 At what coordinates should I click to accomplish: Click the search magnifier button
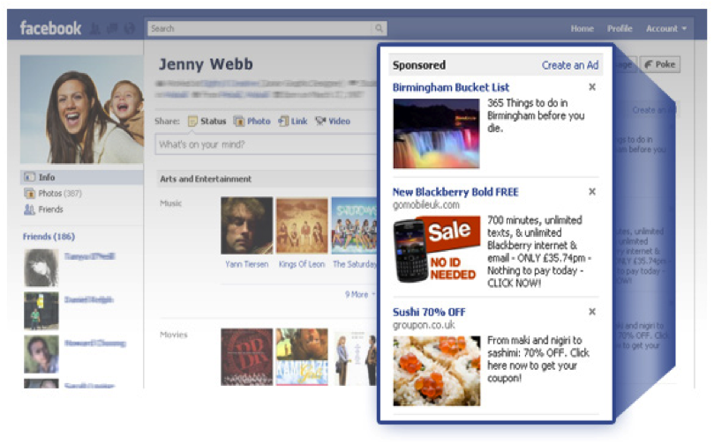click(379, 29)
